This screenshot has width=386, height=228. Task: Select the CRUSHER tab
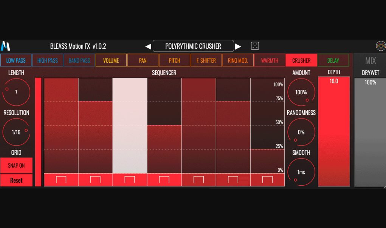click(301, 60)
